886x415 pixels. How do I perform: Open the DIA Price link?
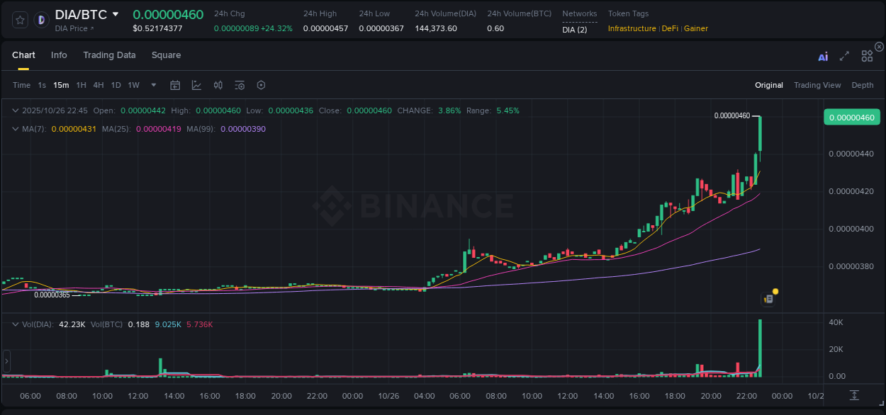(x=73, y=28)
